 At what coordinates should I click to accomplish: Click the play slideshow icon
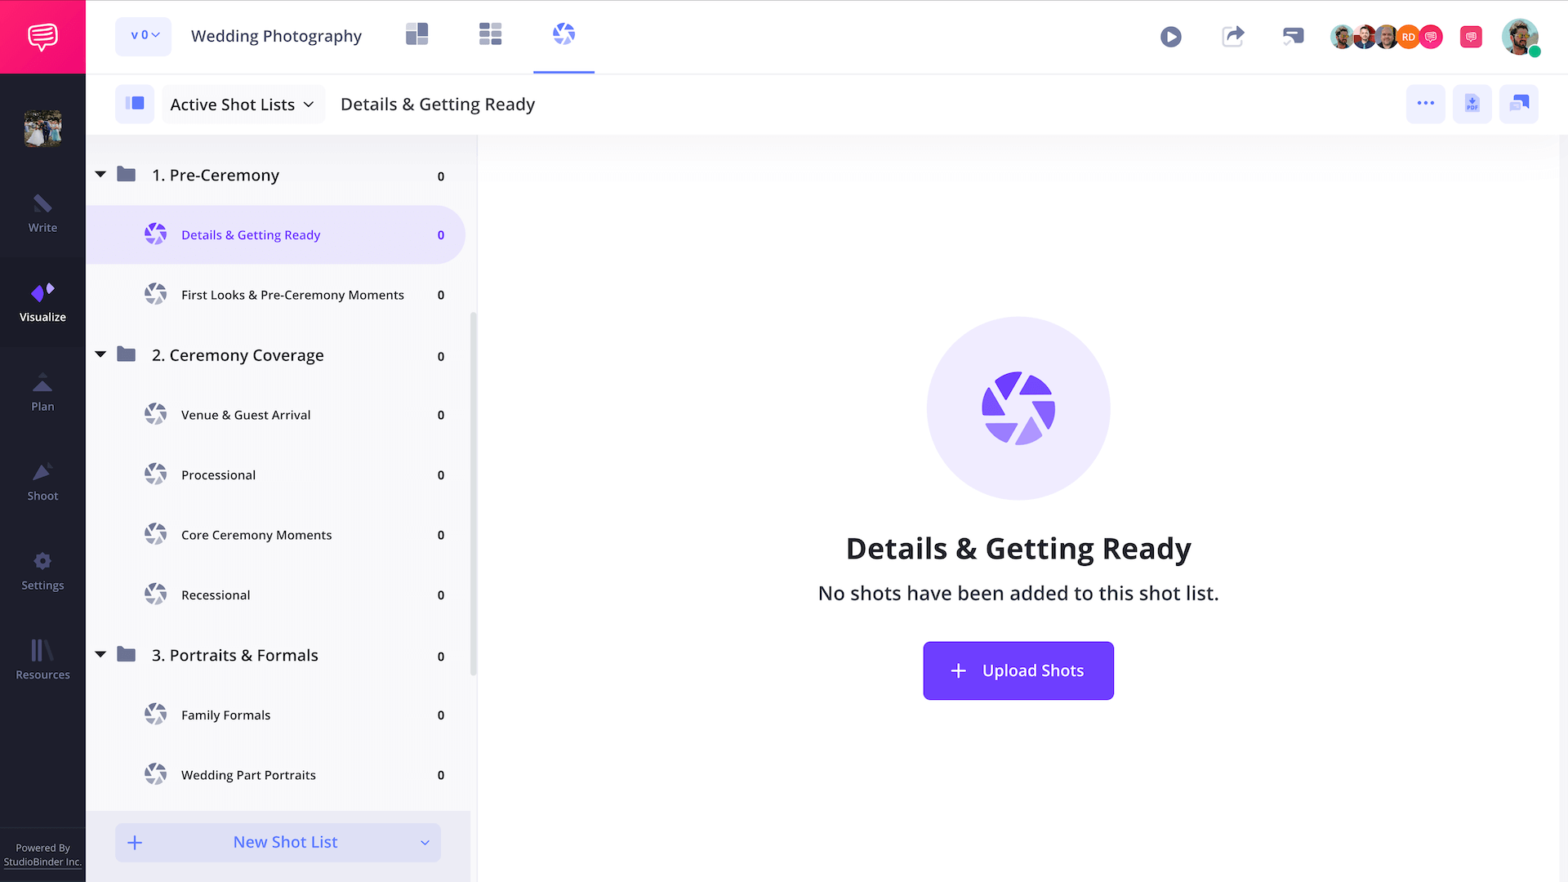click(1170, 37)
